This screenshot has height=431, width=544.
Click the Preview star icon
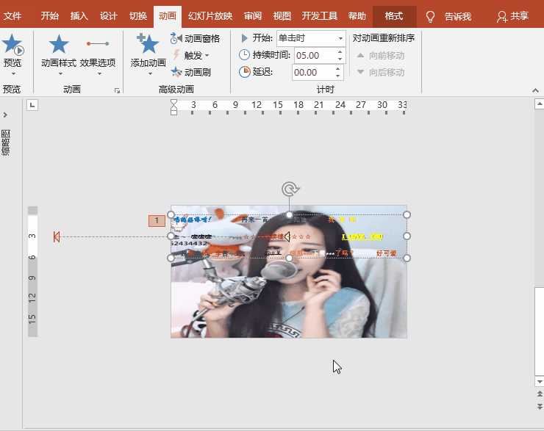(12, 44)
